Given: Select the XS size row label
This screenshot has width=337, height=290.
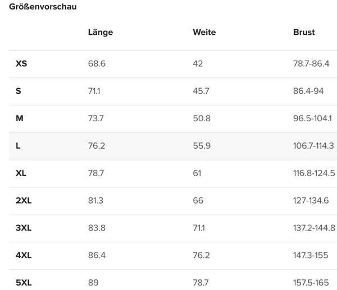Looking at the screenshot, I should pyautogui.click(x=21, y=63).
